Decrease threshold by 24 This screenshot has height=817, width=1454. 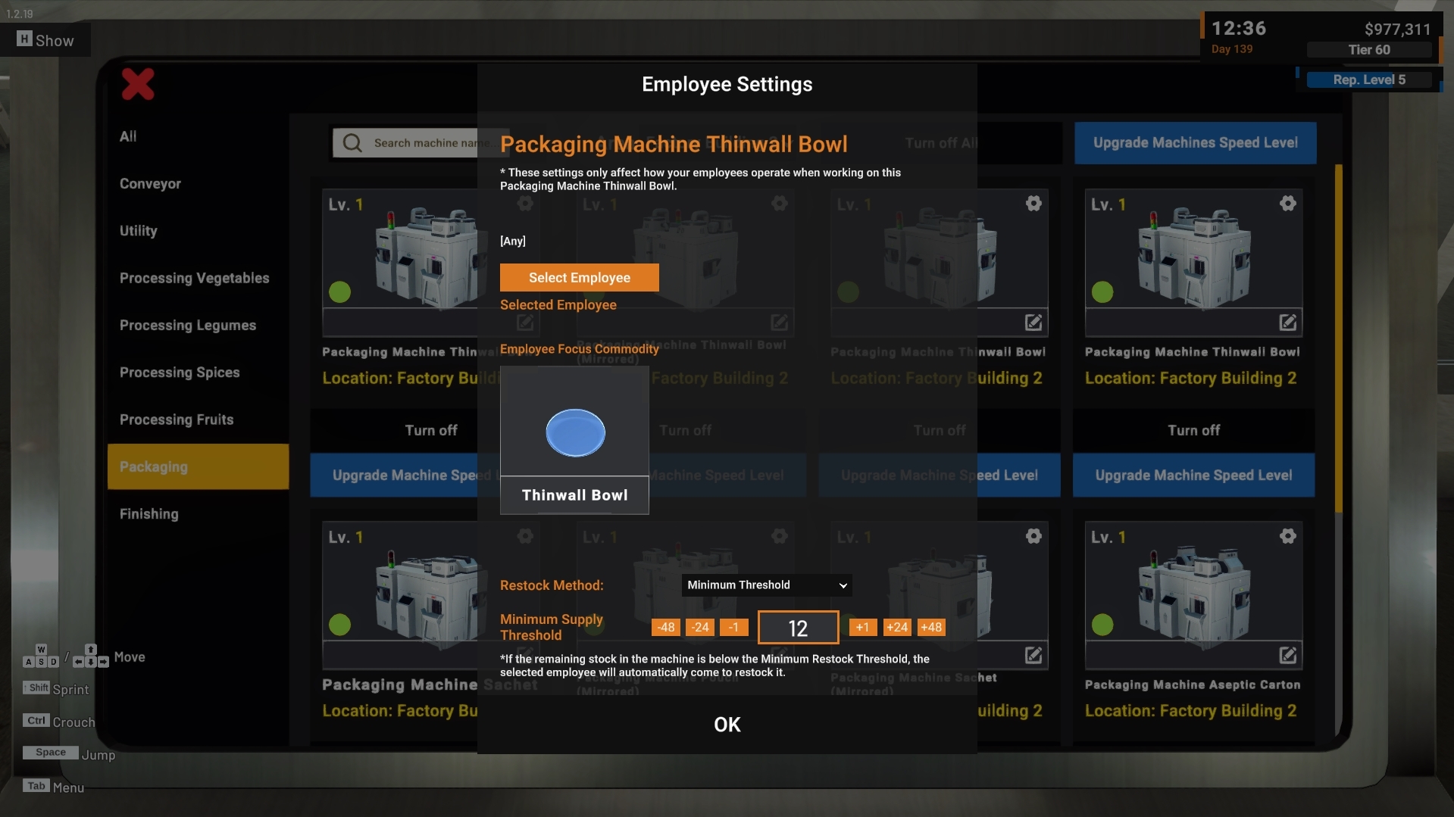tap(700, 627)
